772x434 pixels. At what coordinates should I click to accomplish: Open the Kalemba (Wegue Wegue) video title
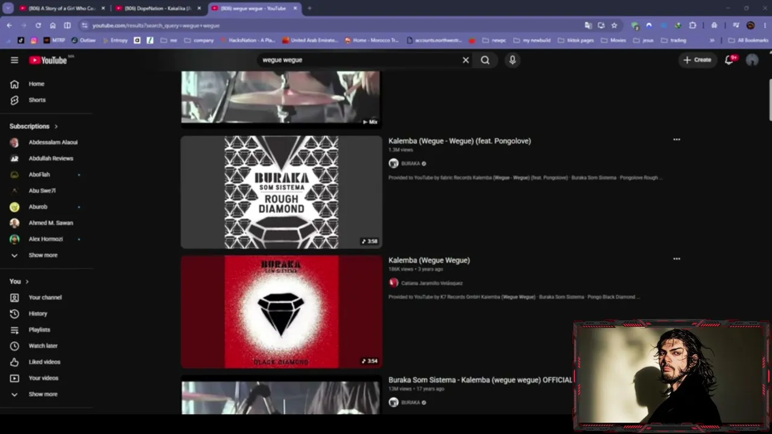coord(429,260)
